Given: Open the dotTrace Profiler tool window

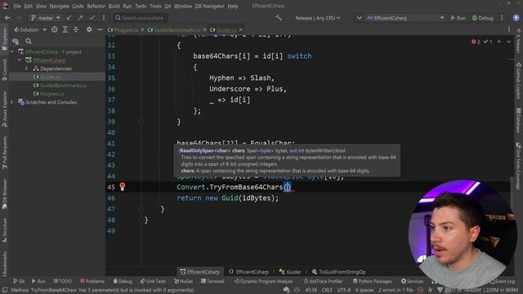Looking at the screenshot, I should coord(324,281).
